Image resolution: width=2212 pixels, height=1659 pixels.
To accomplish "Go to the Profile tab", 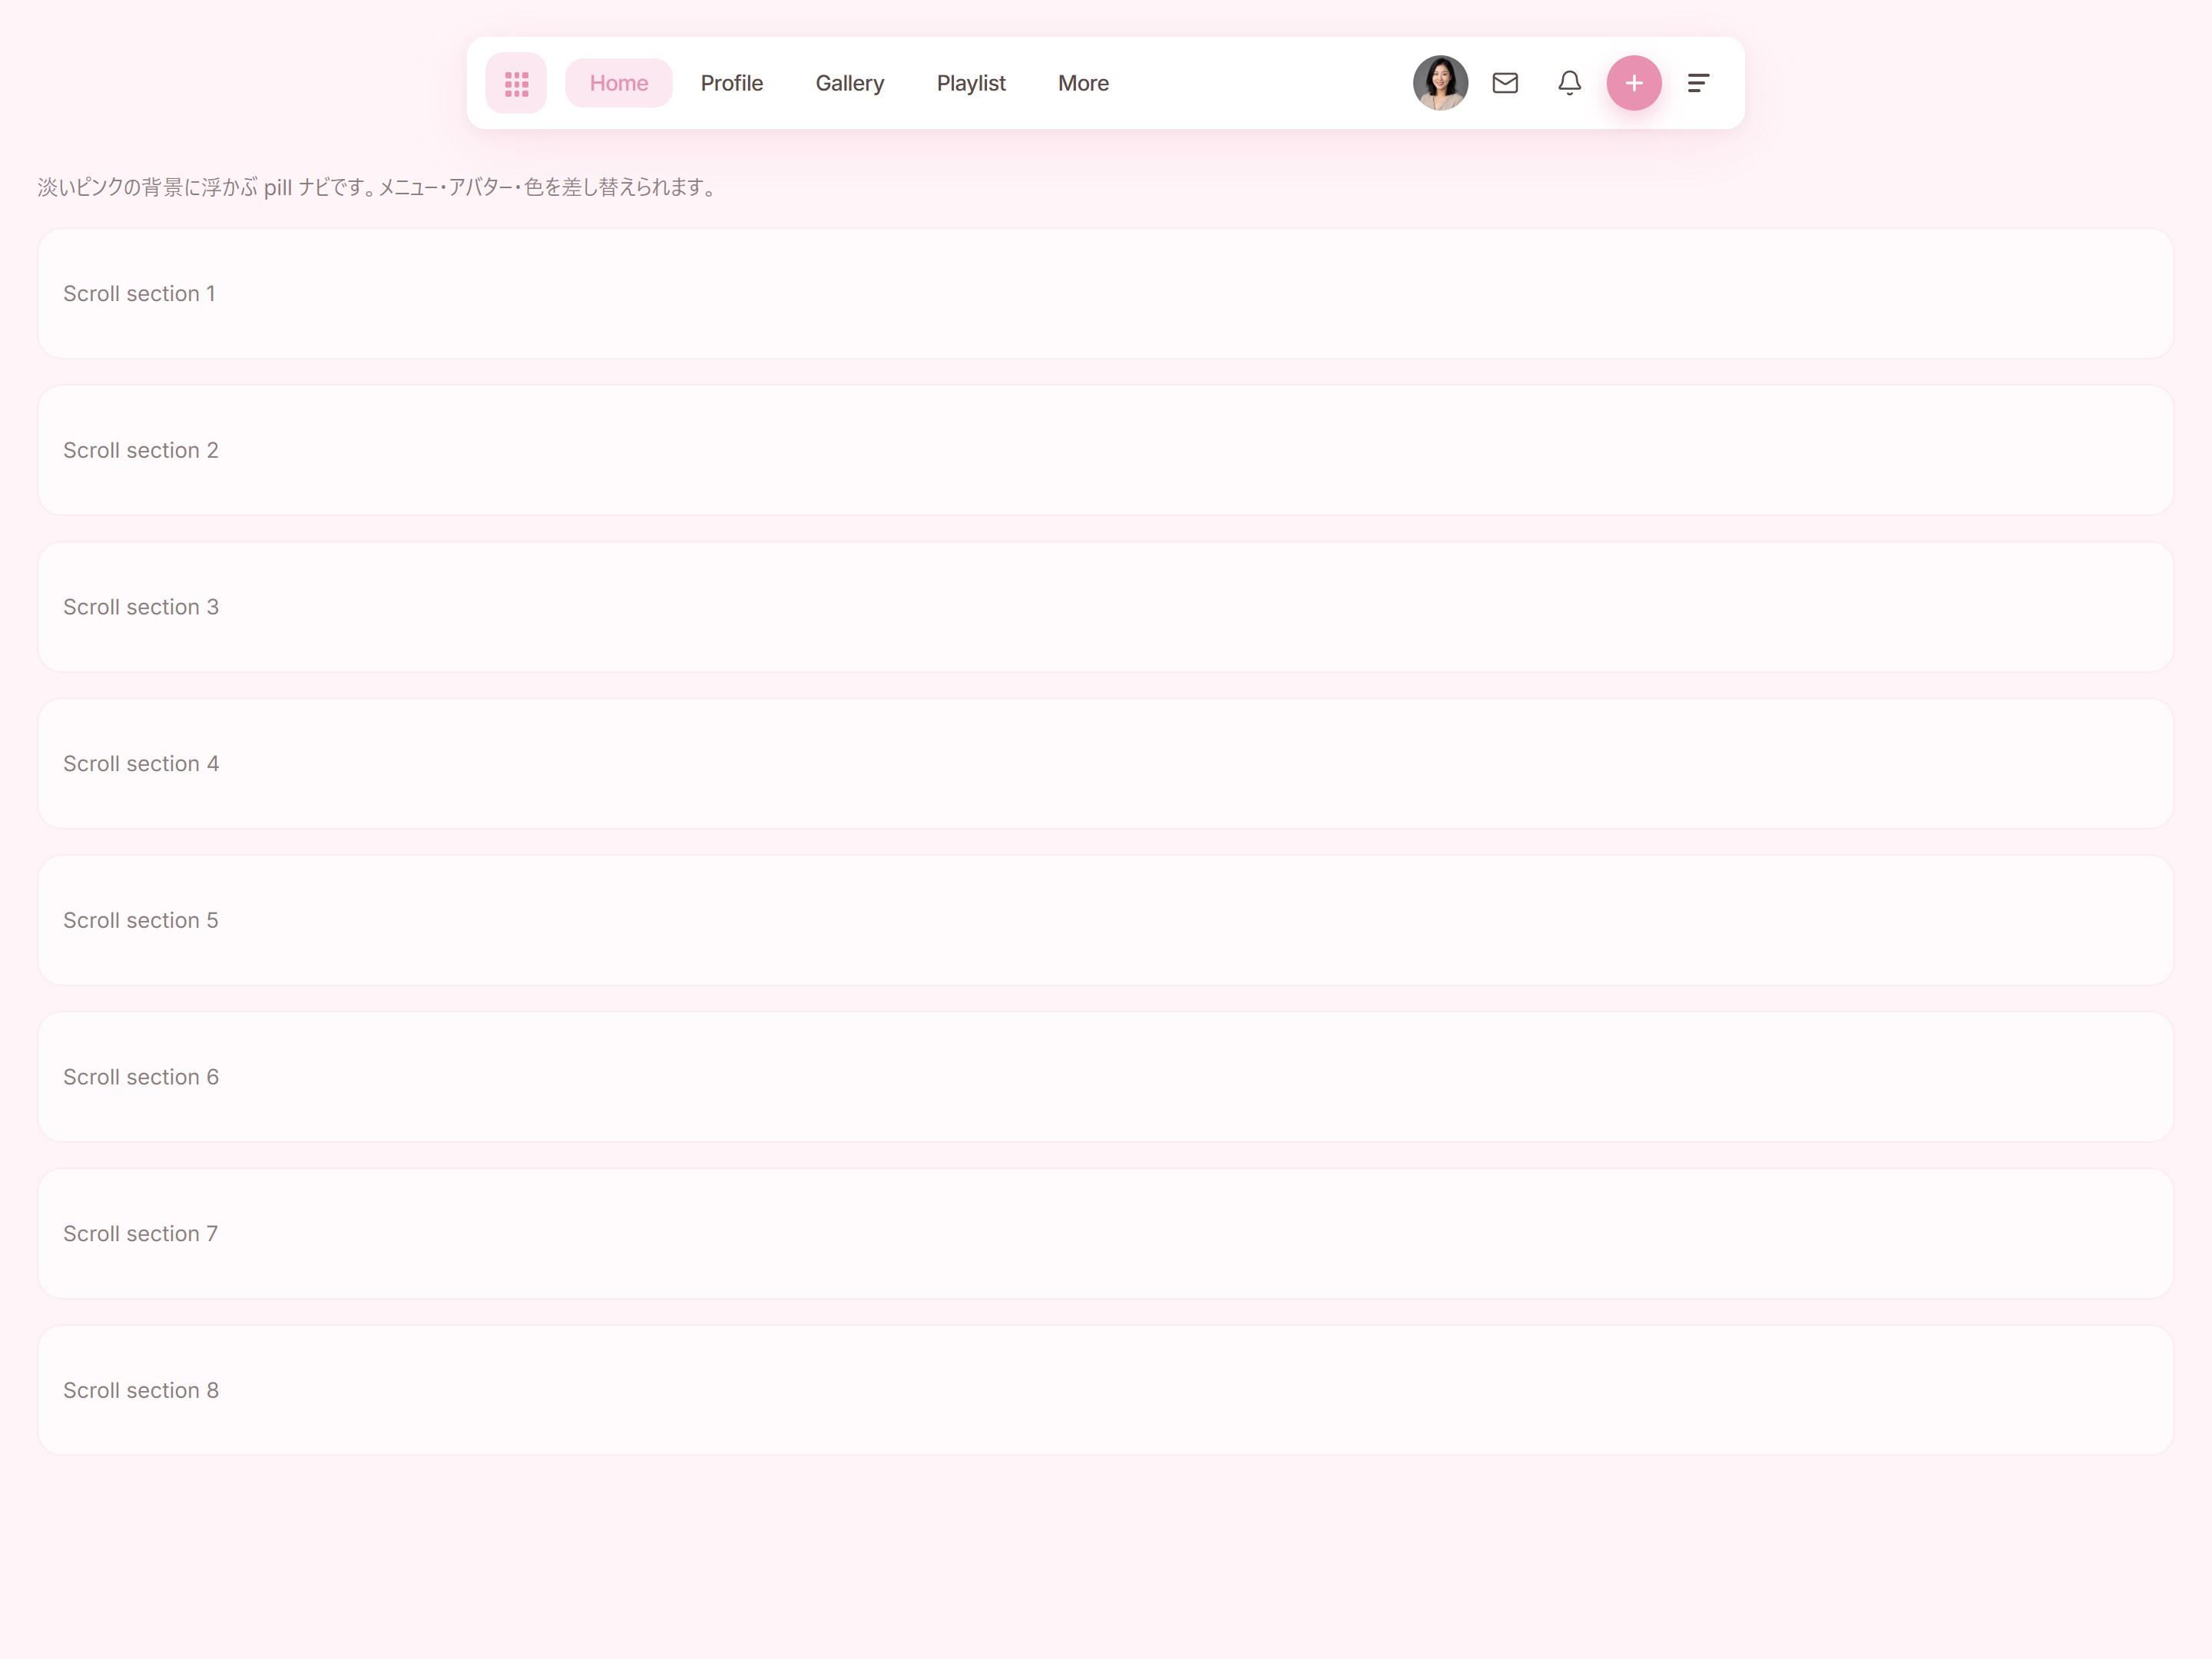I will point(732,83).
